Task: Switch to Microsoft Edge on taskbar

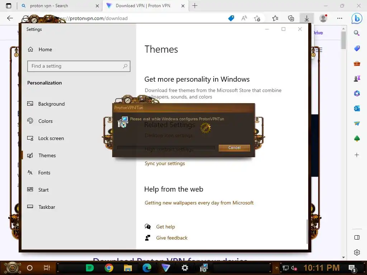Action: point(147,268)
